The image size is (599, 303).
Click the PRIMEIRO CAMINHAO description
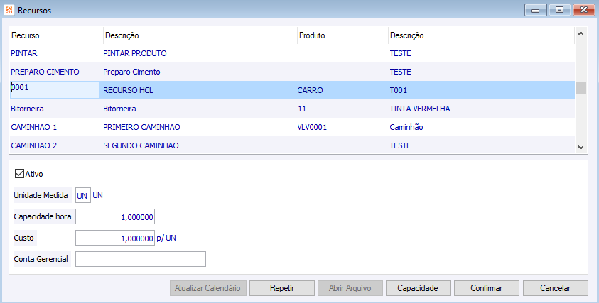[x=141, y=127]
